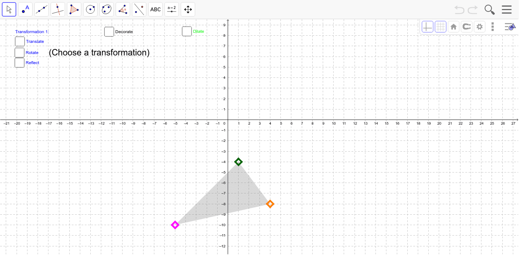This screenshot has height=255, width=519.
Task: Click the green Dilate label
Action: click(x=198, y=31)
